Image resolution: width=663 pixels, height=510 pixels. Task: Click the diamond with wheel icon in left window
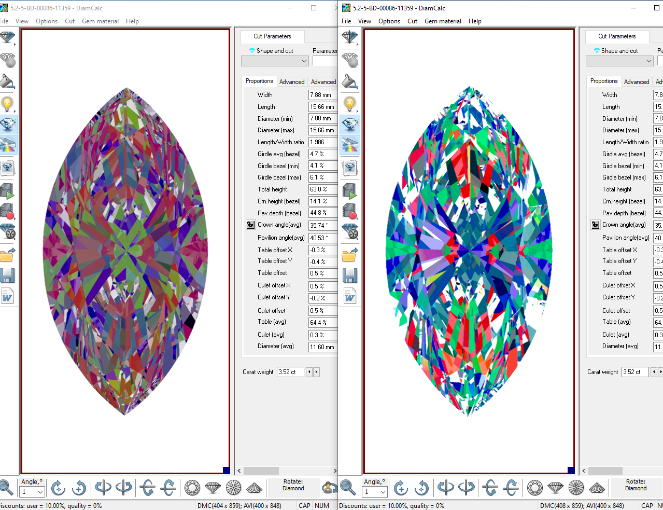(7, 231)
